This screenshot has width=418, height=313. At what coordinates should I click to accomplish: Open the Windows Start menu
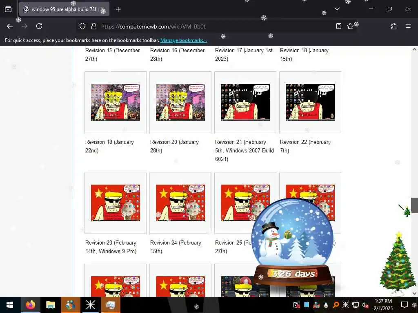(x=10, y=305)
